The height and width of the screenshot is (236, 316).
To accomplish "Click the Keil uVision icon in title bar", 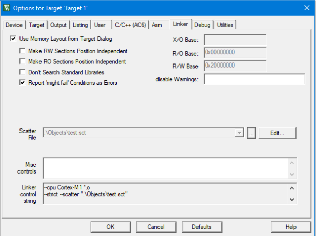I will click(x=7, y=8).
